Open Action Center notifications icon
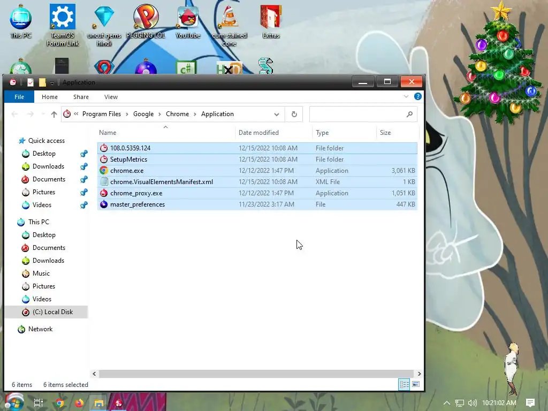 point(530,402)
